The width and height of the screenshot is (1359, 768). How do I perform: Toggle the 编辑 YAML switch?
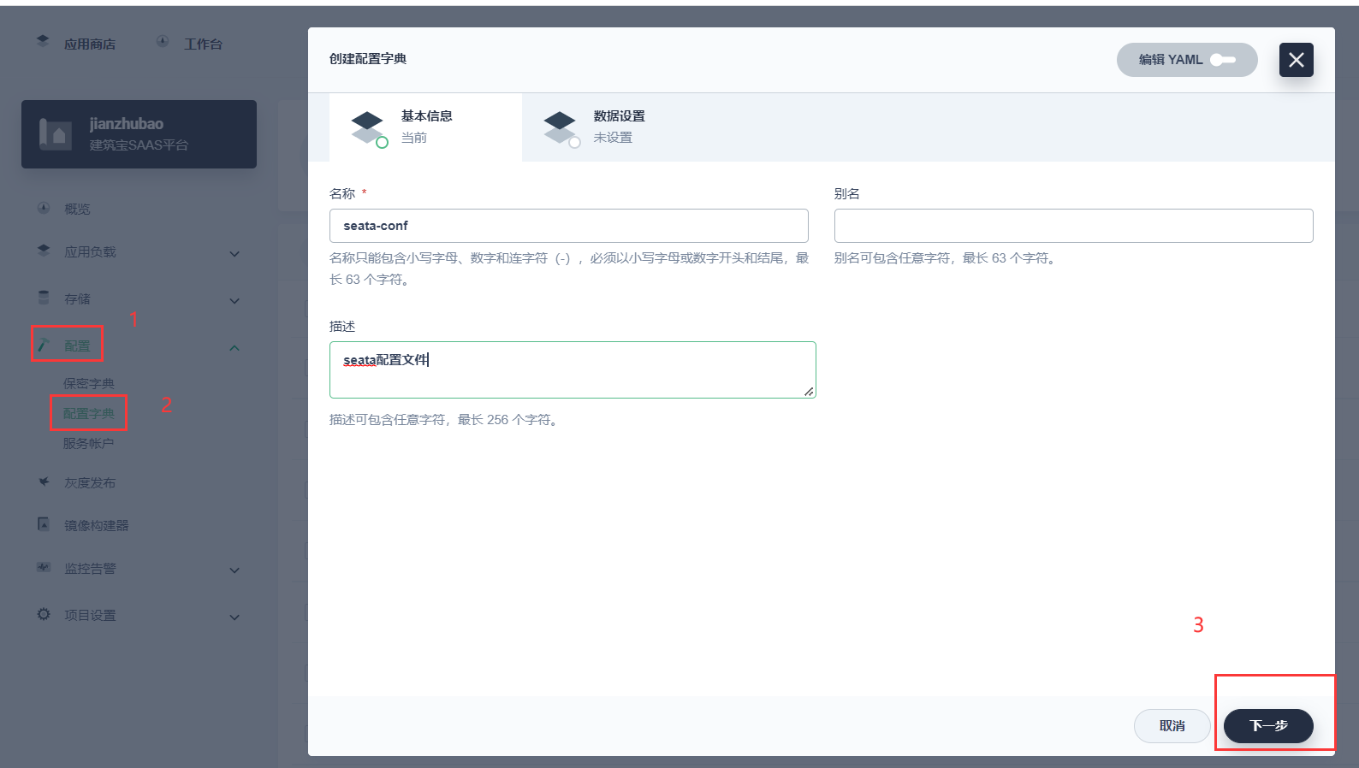[x=1223, y=60]
